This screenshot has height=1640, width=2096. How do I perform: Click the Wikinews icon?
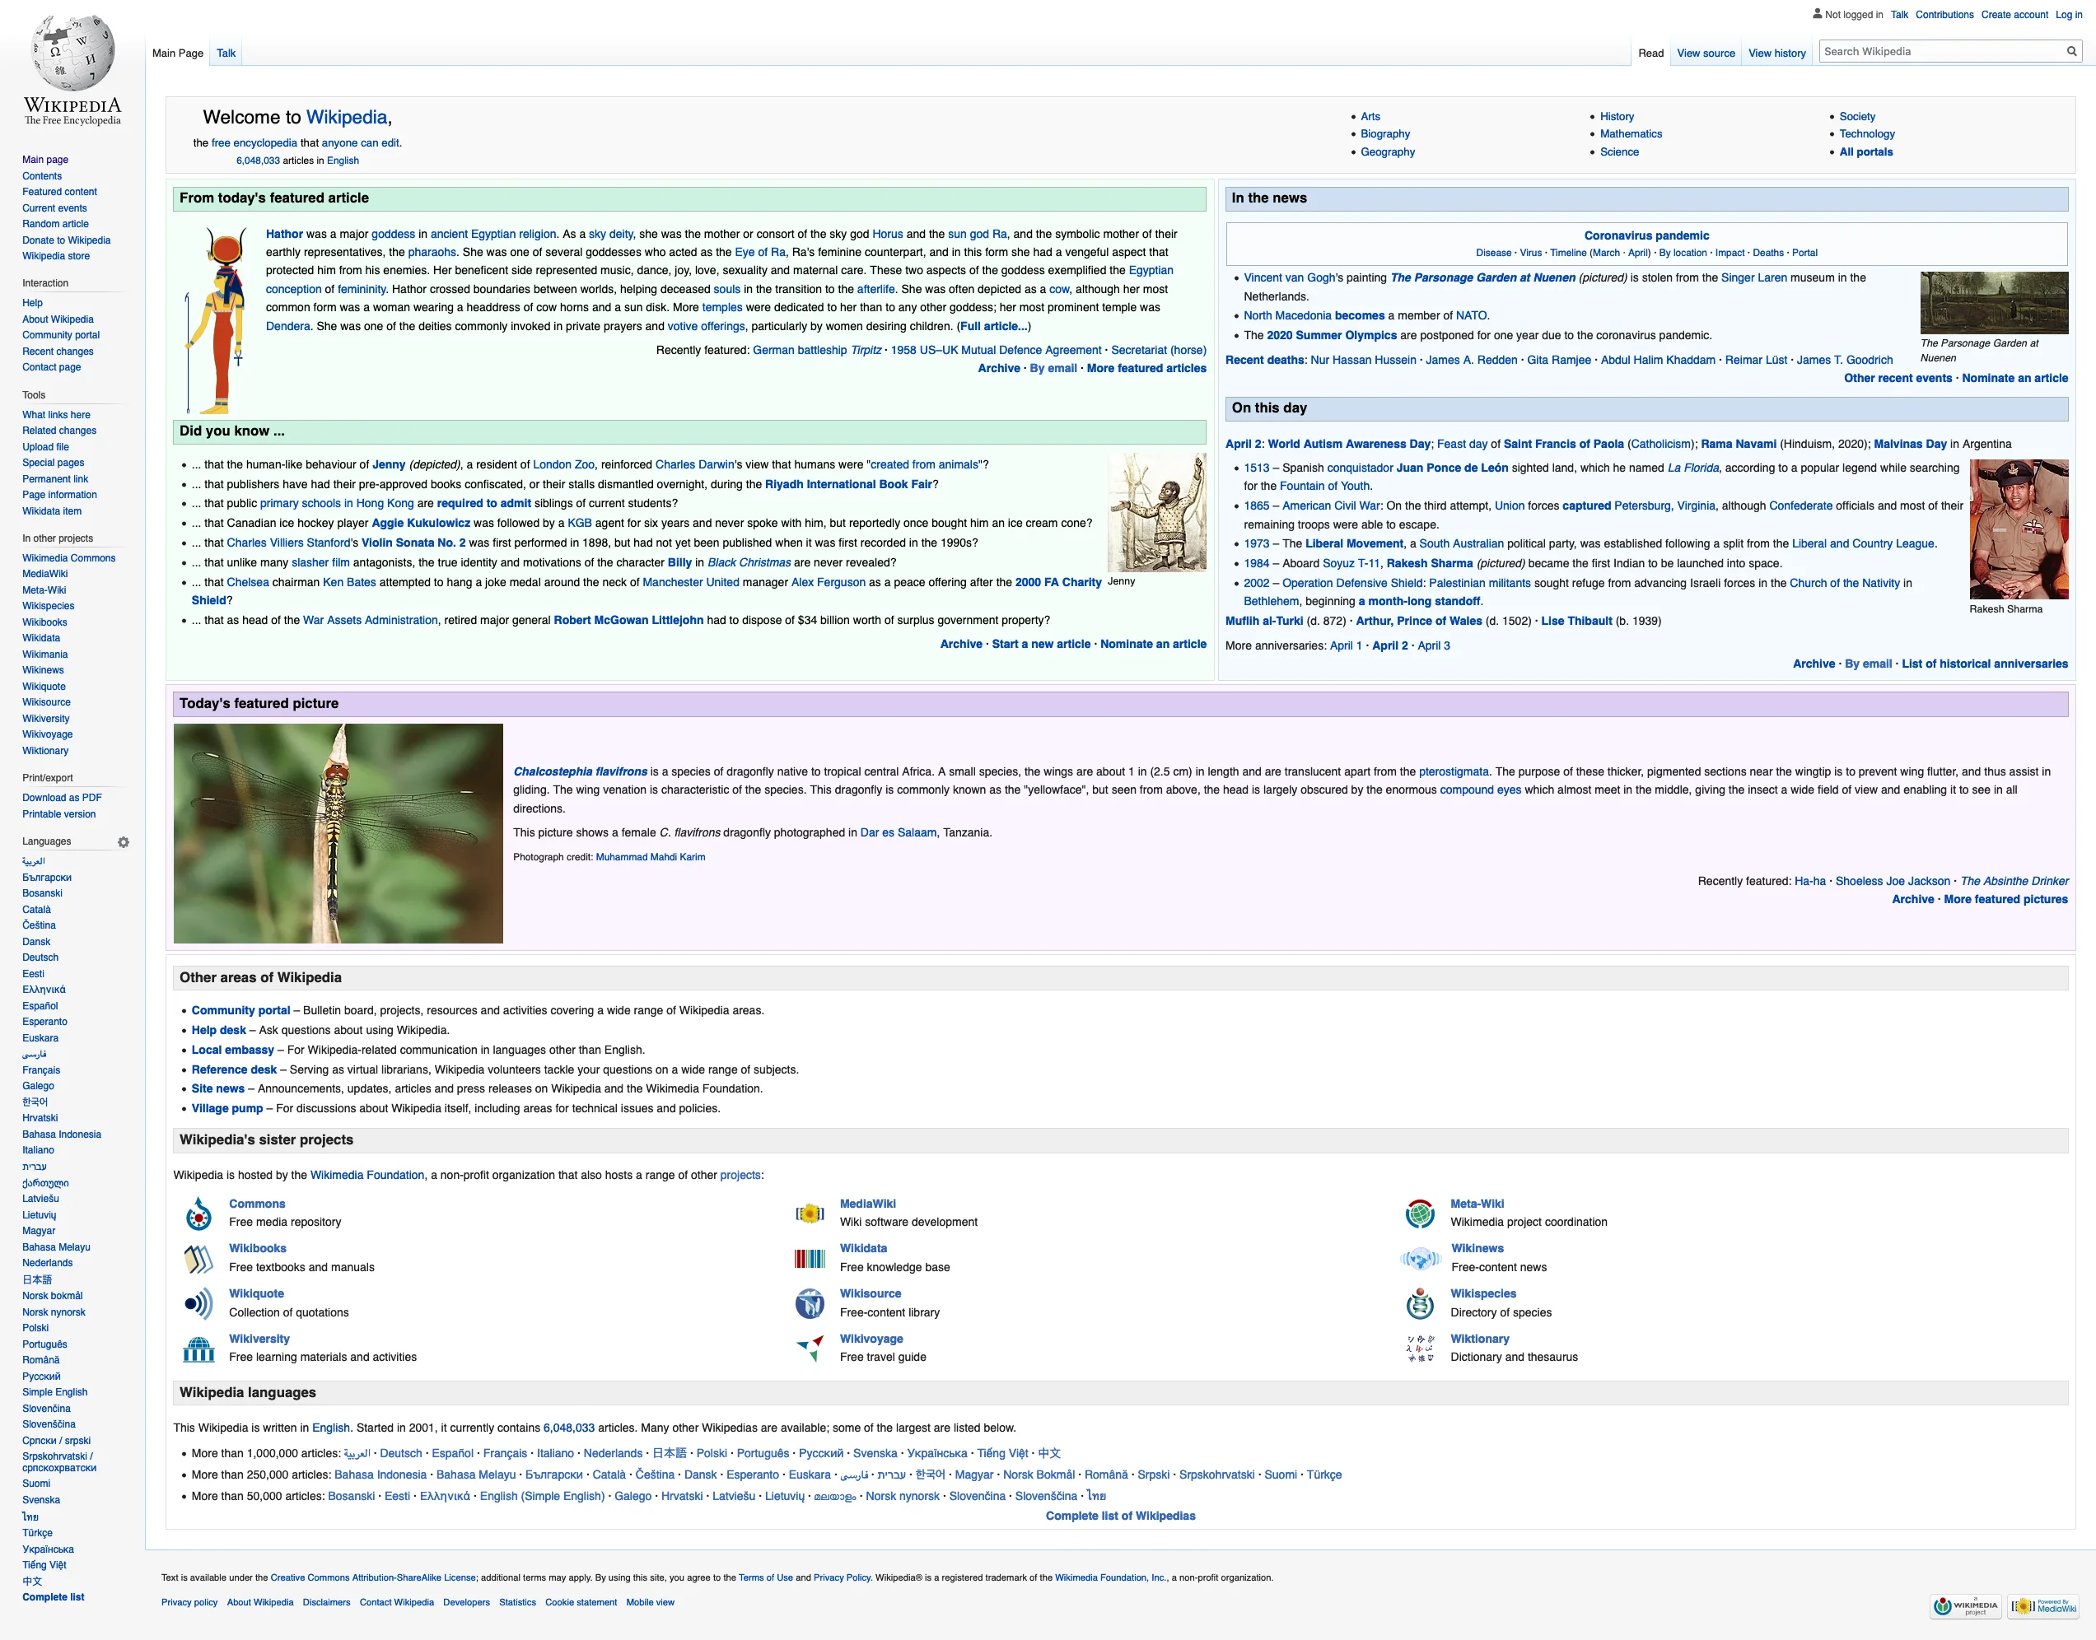1420,1258
